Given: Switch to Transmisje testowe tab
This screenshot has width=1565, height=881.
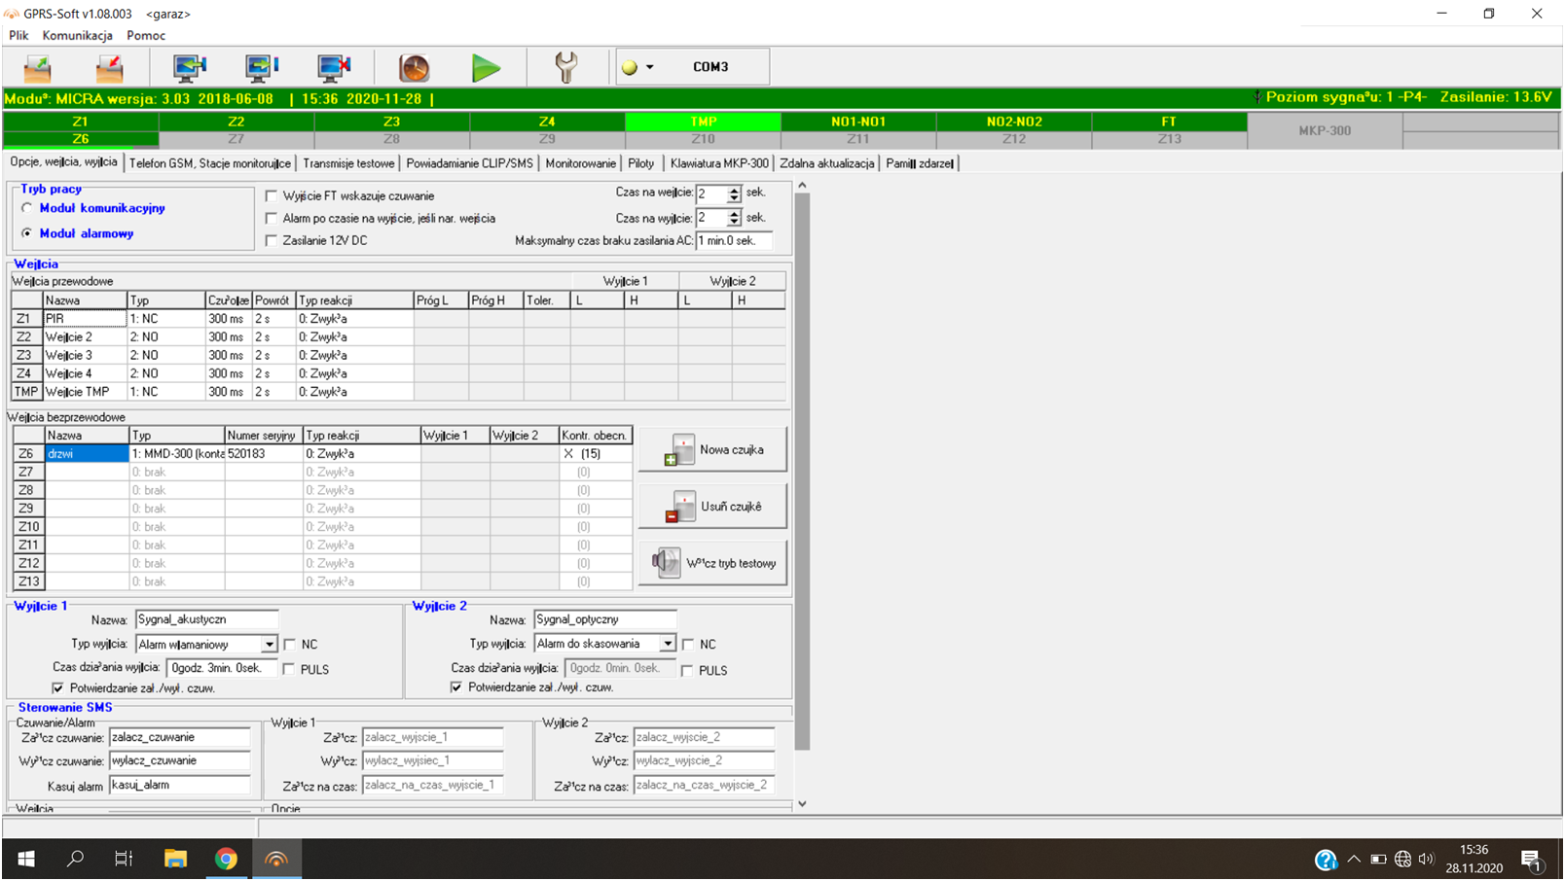Looking at the screenshot, I should coord(348,163).
